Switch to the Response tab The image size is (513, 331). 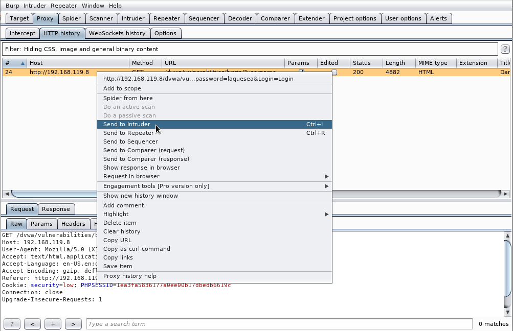pyautogui.click(x=56, y=209)
